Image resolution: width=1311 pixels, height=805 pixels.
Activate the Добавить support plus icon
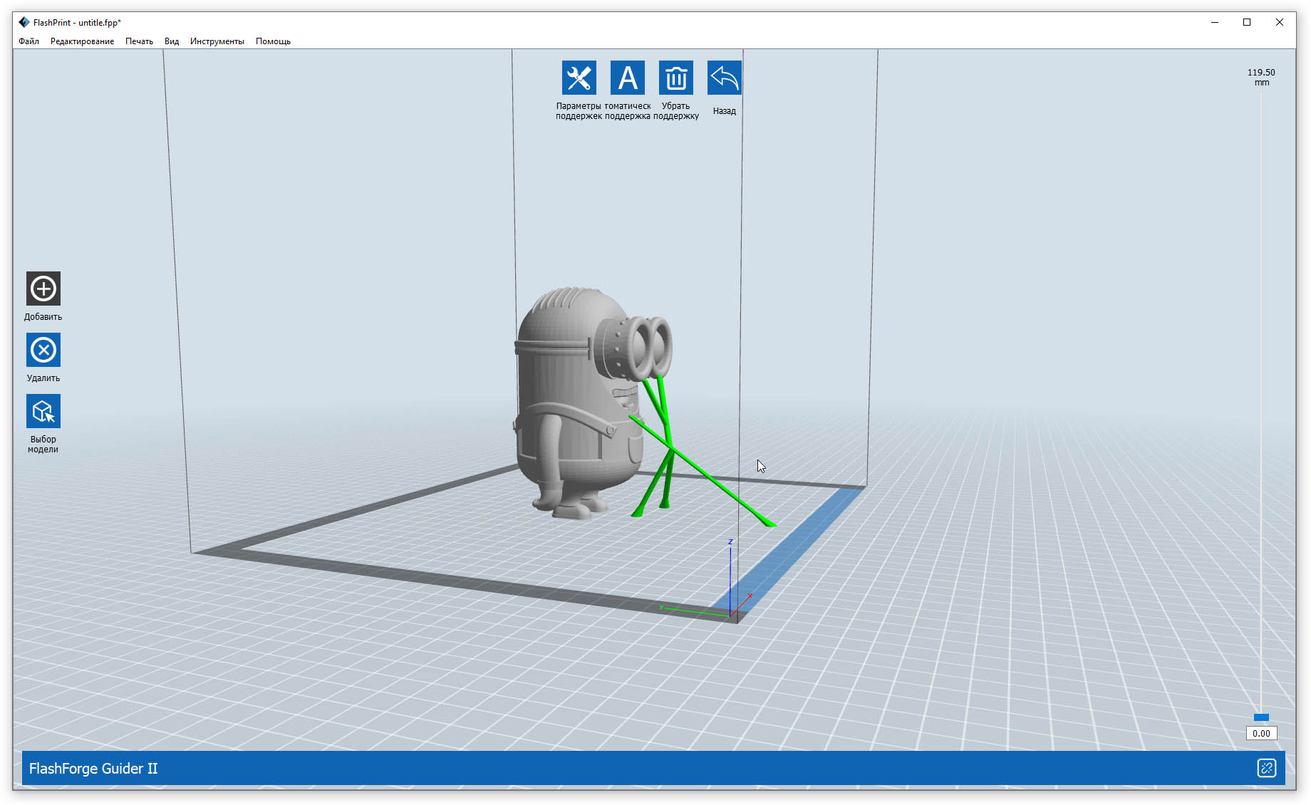pyautogui.click(x=43, y=289)
